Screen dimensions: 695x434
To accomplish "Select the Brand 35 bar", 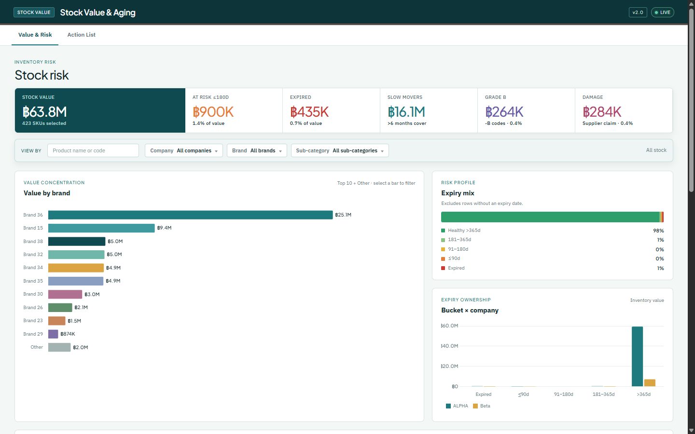I will point(76,281).
